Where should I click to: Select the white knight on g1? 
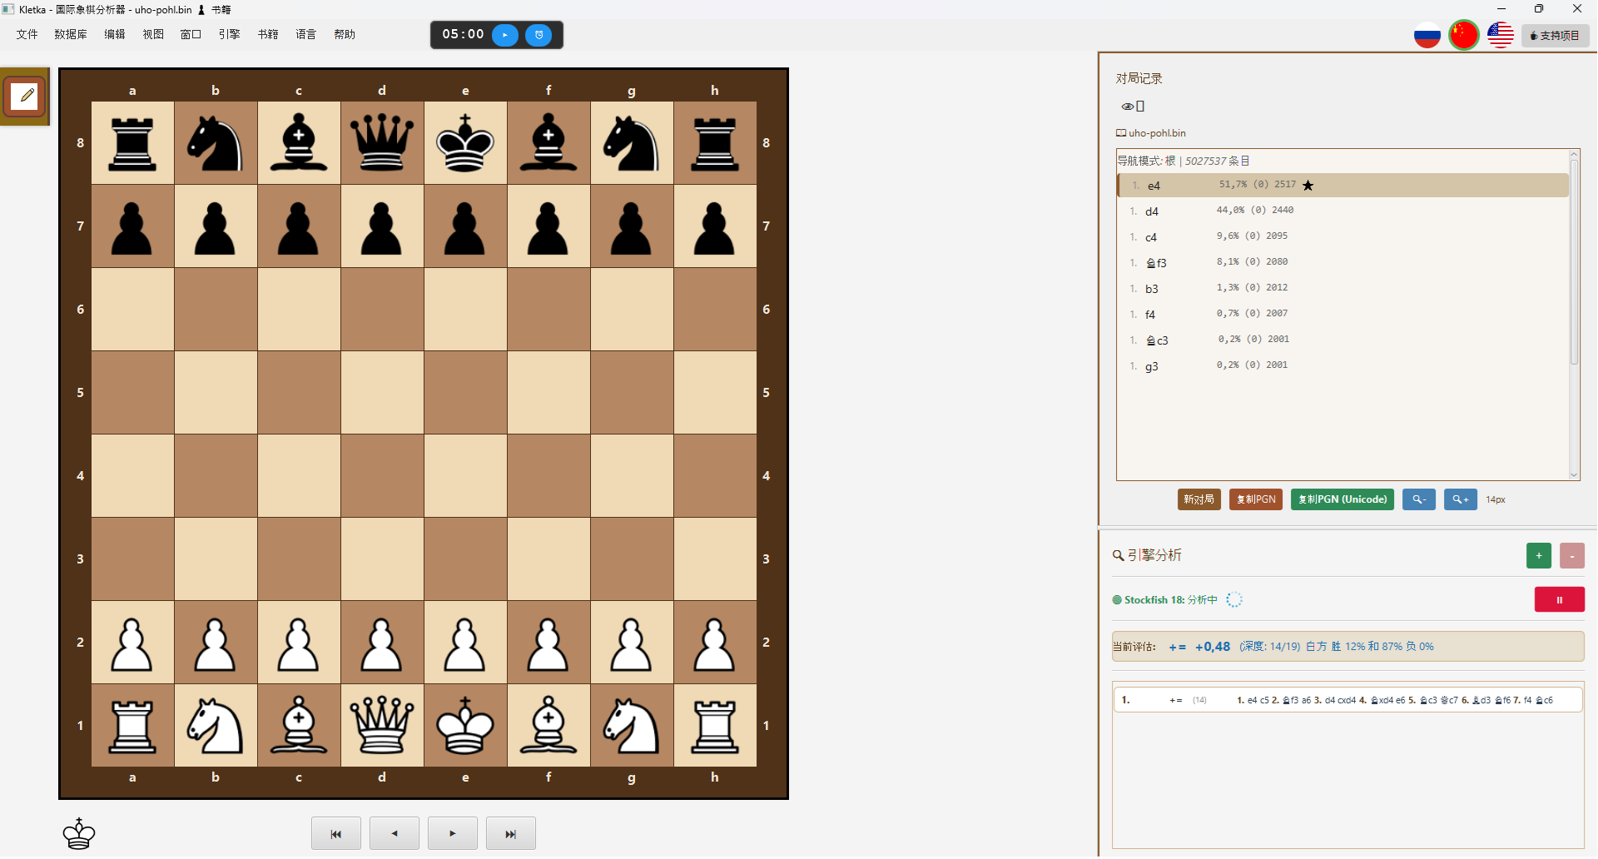632,726
